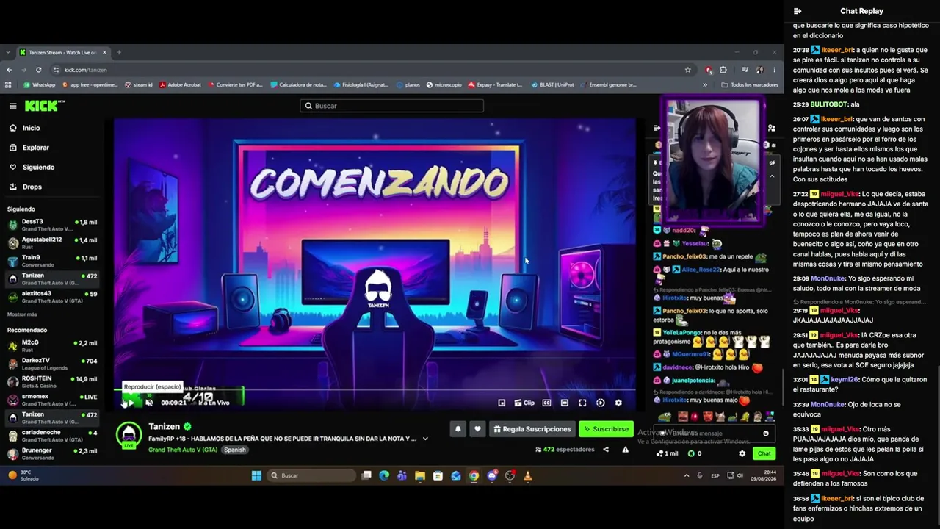Click the Windows taskbar Buscar search box
Viewport: 940px width, 529px height.
tap(311, 475)
